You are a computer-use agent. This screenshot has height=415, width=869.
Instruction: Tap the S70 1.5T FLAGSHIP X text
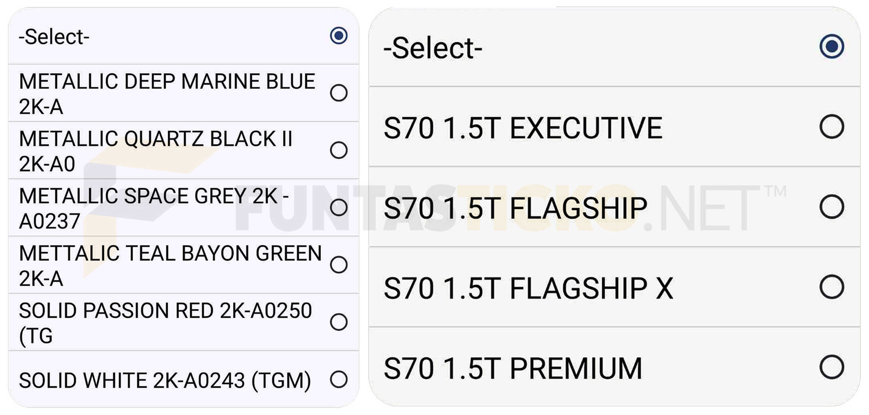click(528, 288)
